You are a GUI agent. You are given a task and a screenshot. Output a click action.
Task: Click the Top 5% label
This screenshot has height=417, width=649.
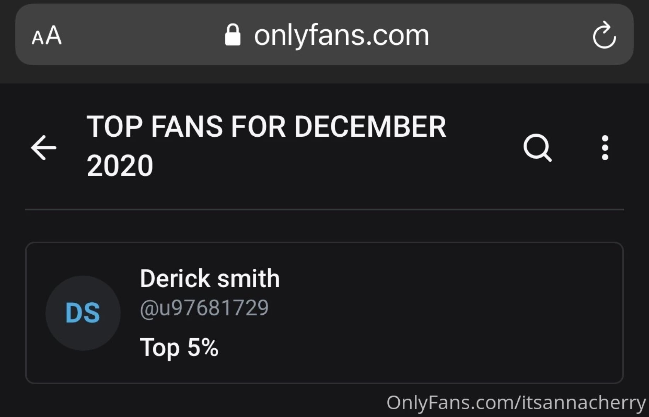click(x=179, y=347)
